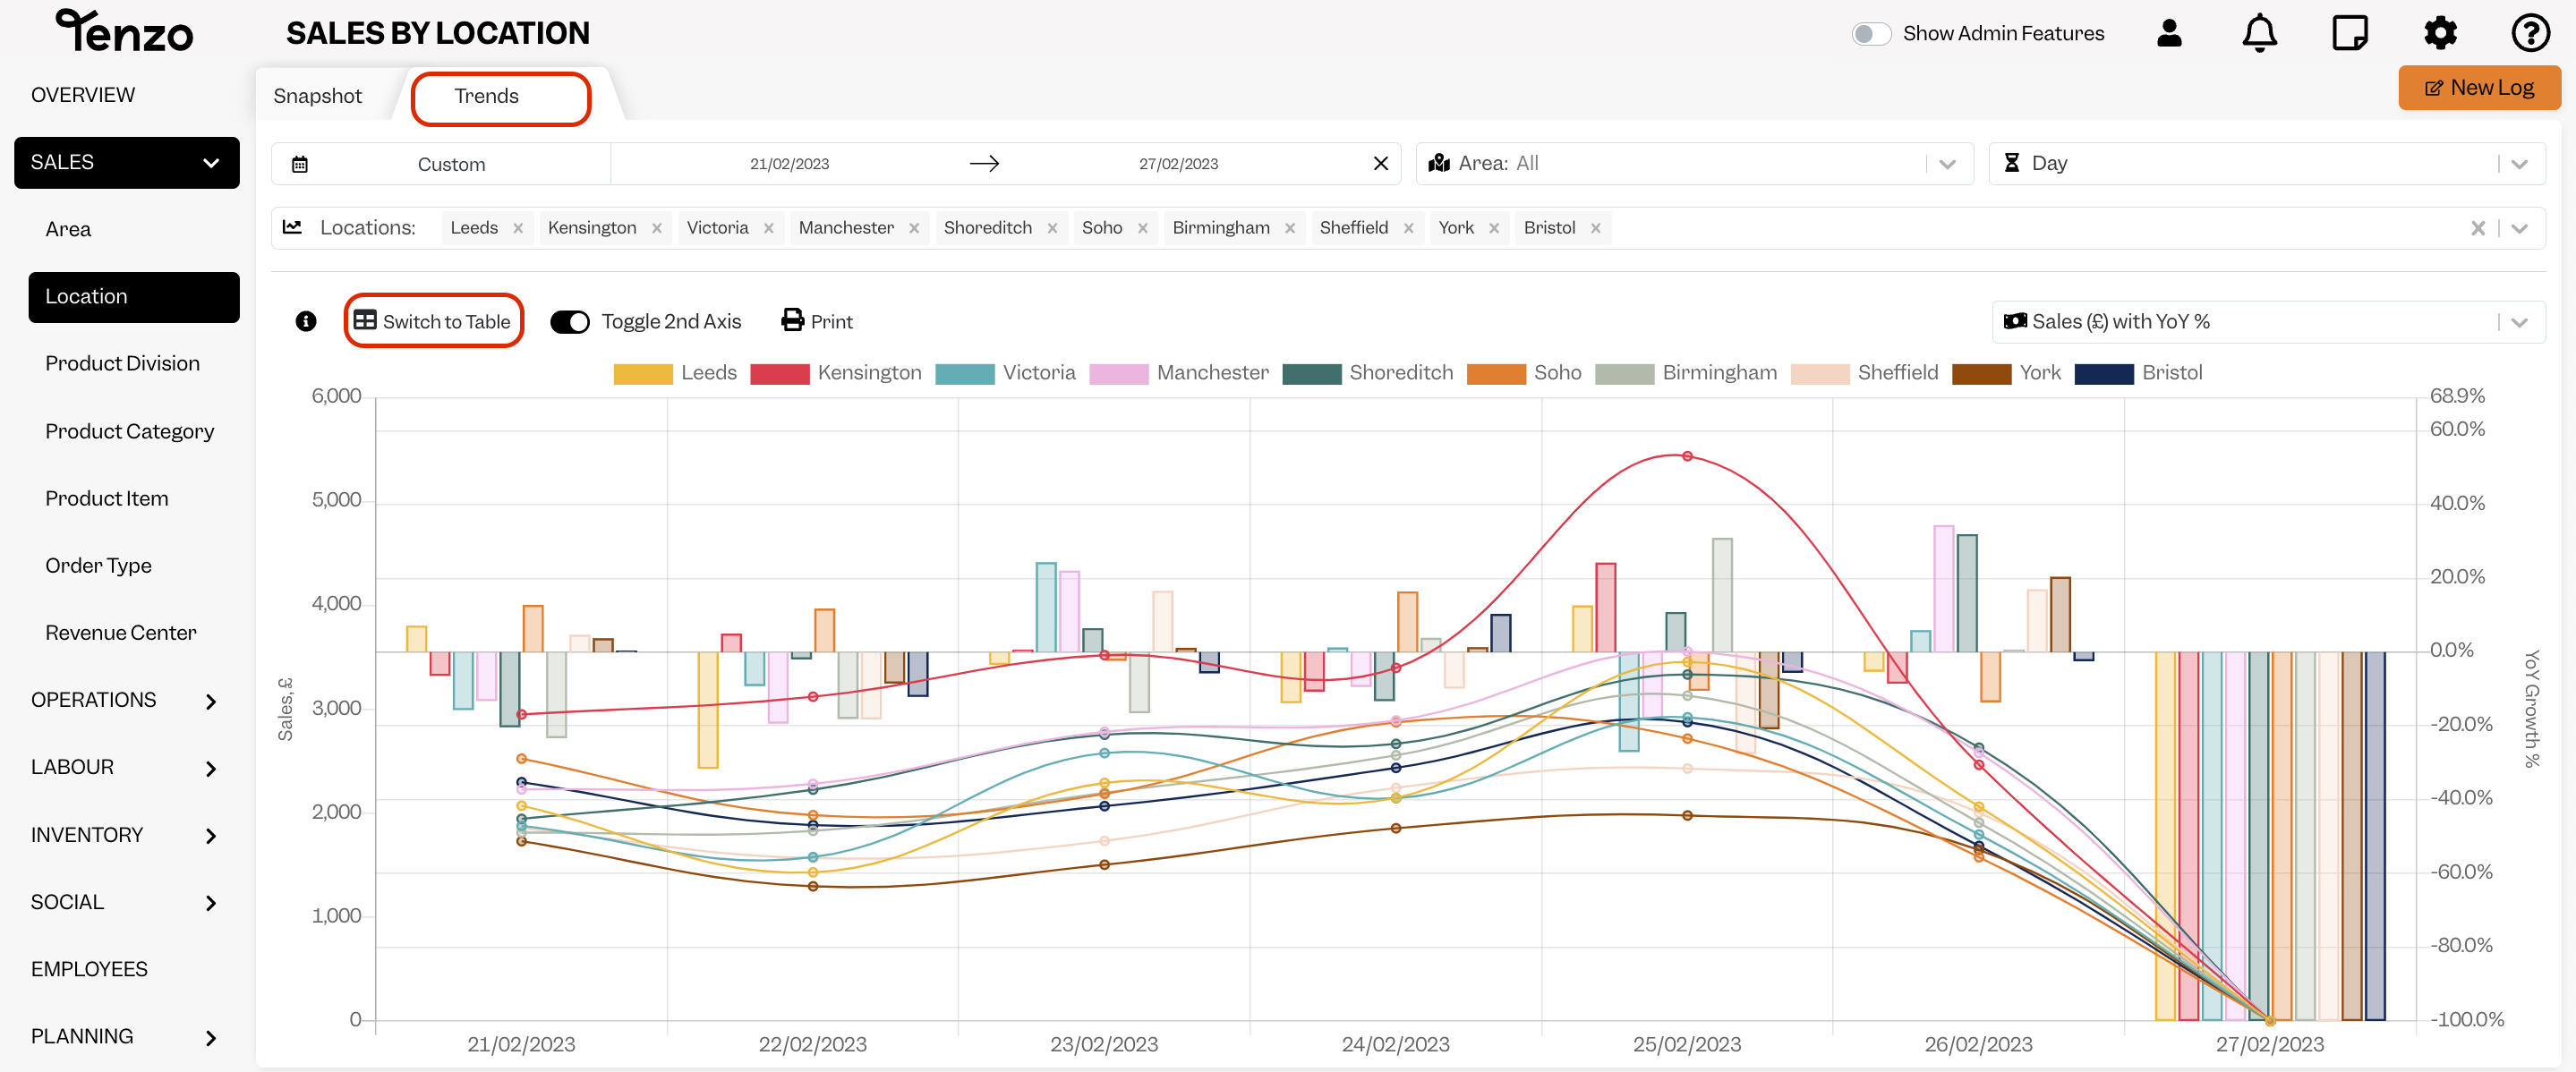Open the settings gear icon
The height and width of the screenshot is (1072, 2576).
[2440, 33]
